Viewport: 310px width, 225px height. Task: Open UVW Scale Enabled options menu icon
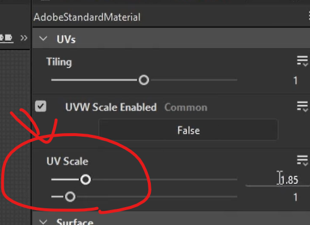point(302,106)
